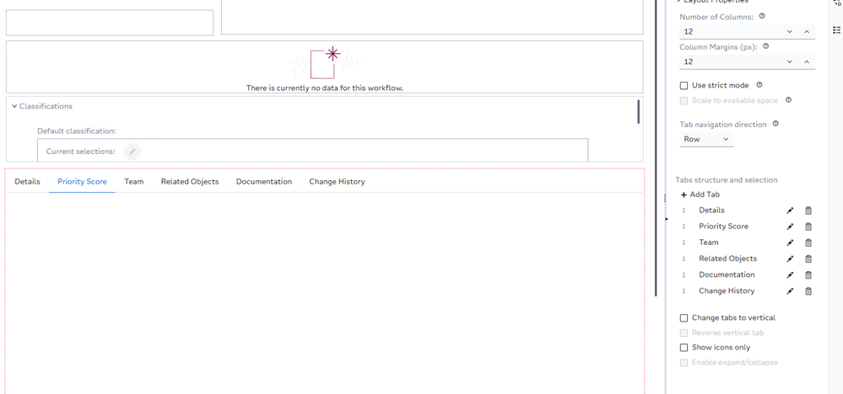Edit the Details tab entry
843x394 pixels.
coord(790,210)
